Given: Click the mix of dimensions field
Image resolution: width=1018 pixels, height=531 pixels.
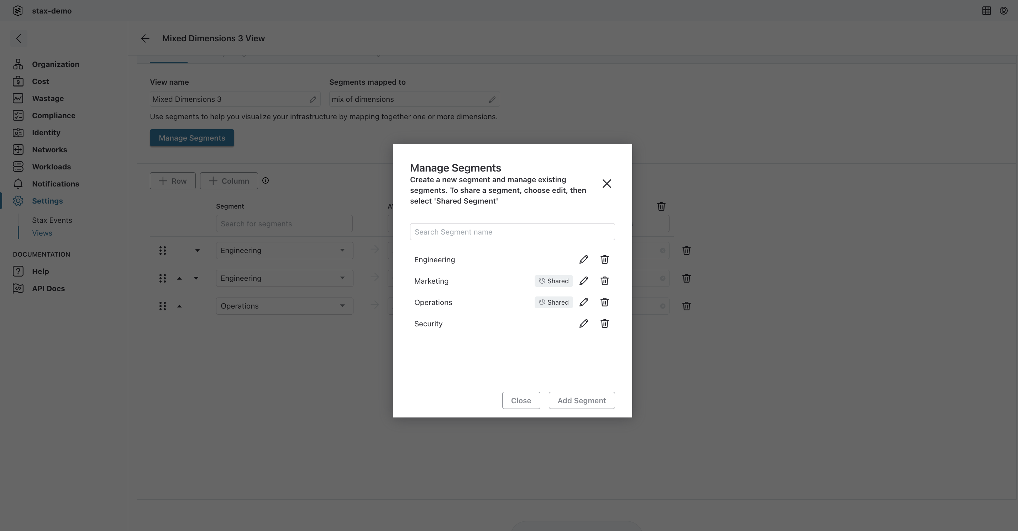Looking at the screenshot, I should 414,99.
